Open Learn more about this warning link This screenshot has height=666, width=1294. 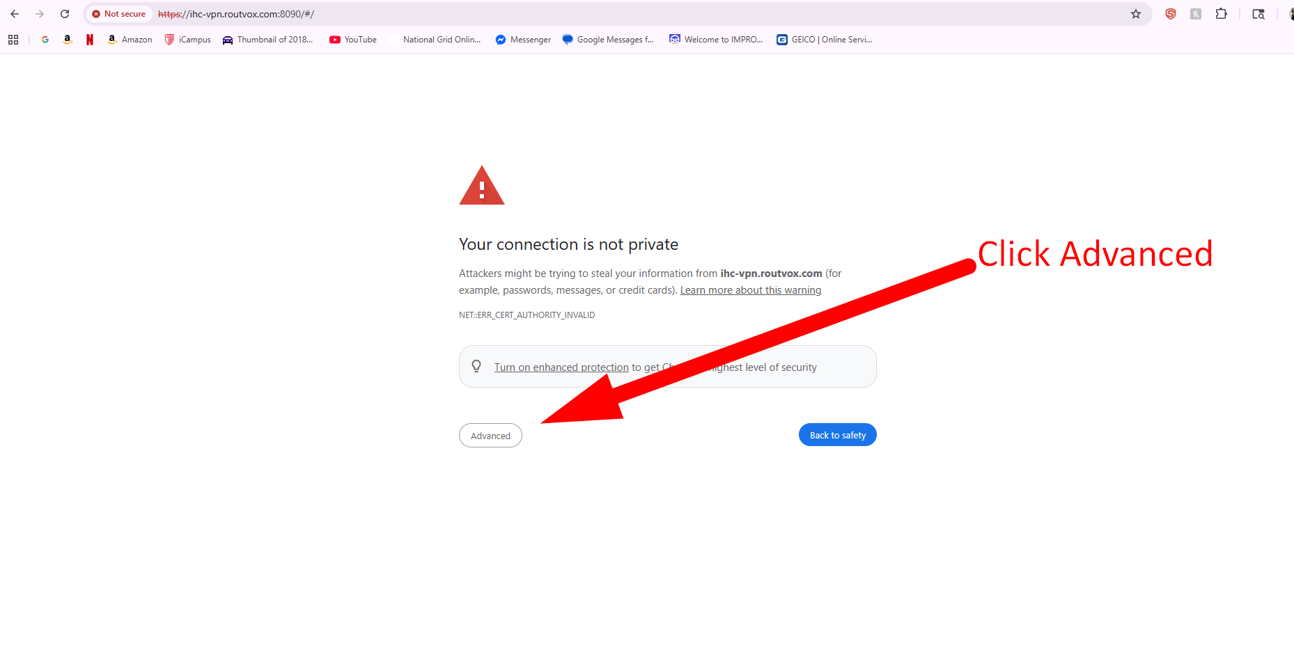point(750,290)
